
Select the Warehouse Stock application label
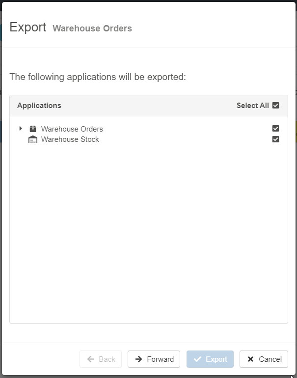tap(70, 139)
